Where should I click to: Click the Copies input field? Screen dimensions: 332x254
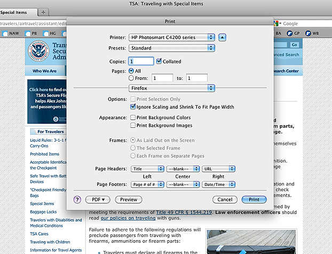click(x=141, y=61)
